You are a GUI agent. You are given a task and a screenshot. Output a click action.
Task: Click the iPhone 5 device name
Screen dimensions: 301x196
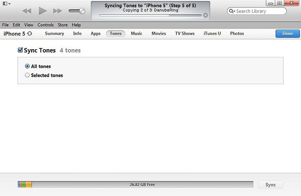14,34
